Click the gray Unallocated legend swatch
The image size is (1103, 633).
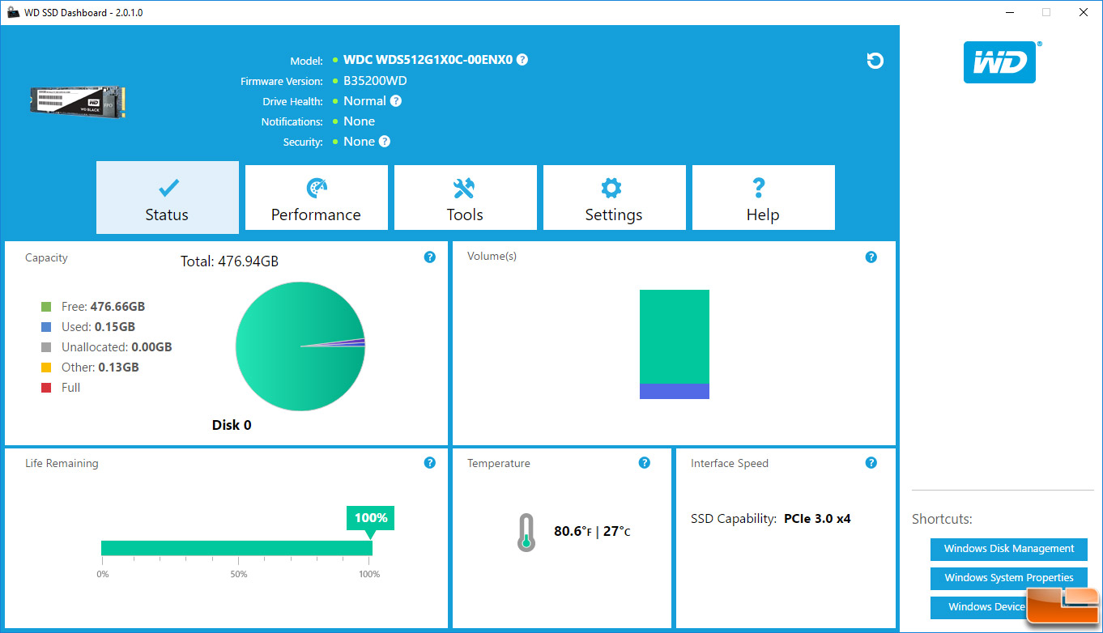click(x=46, y=347)
